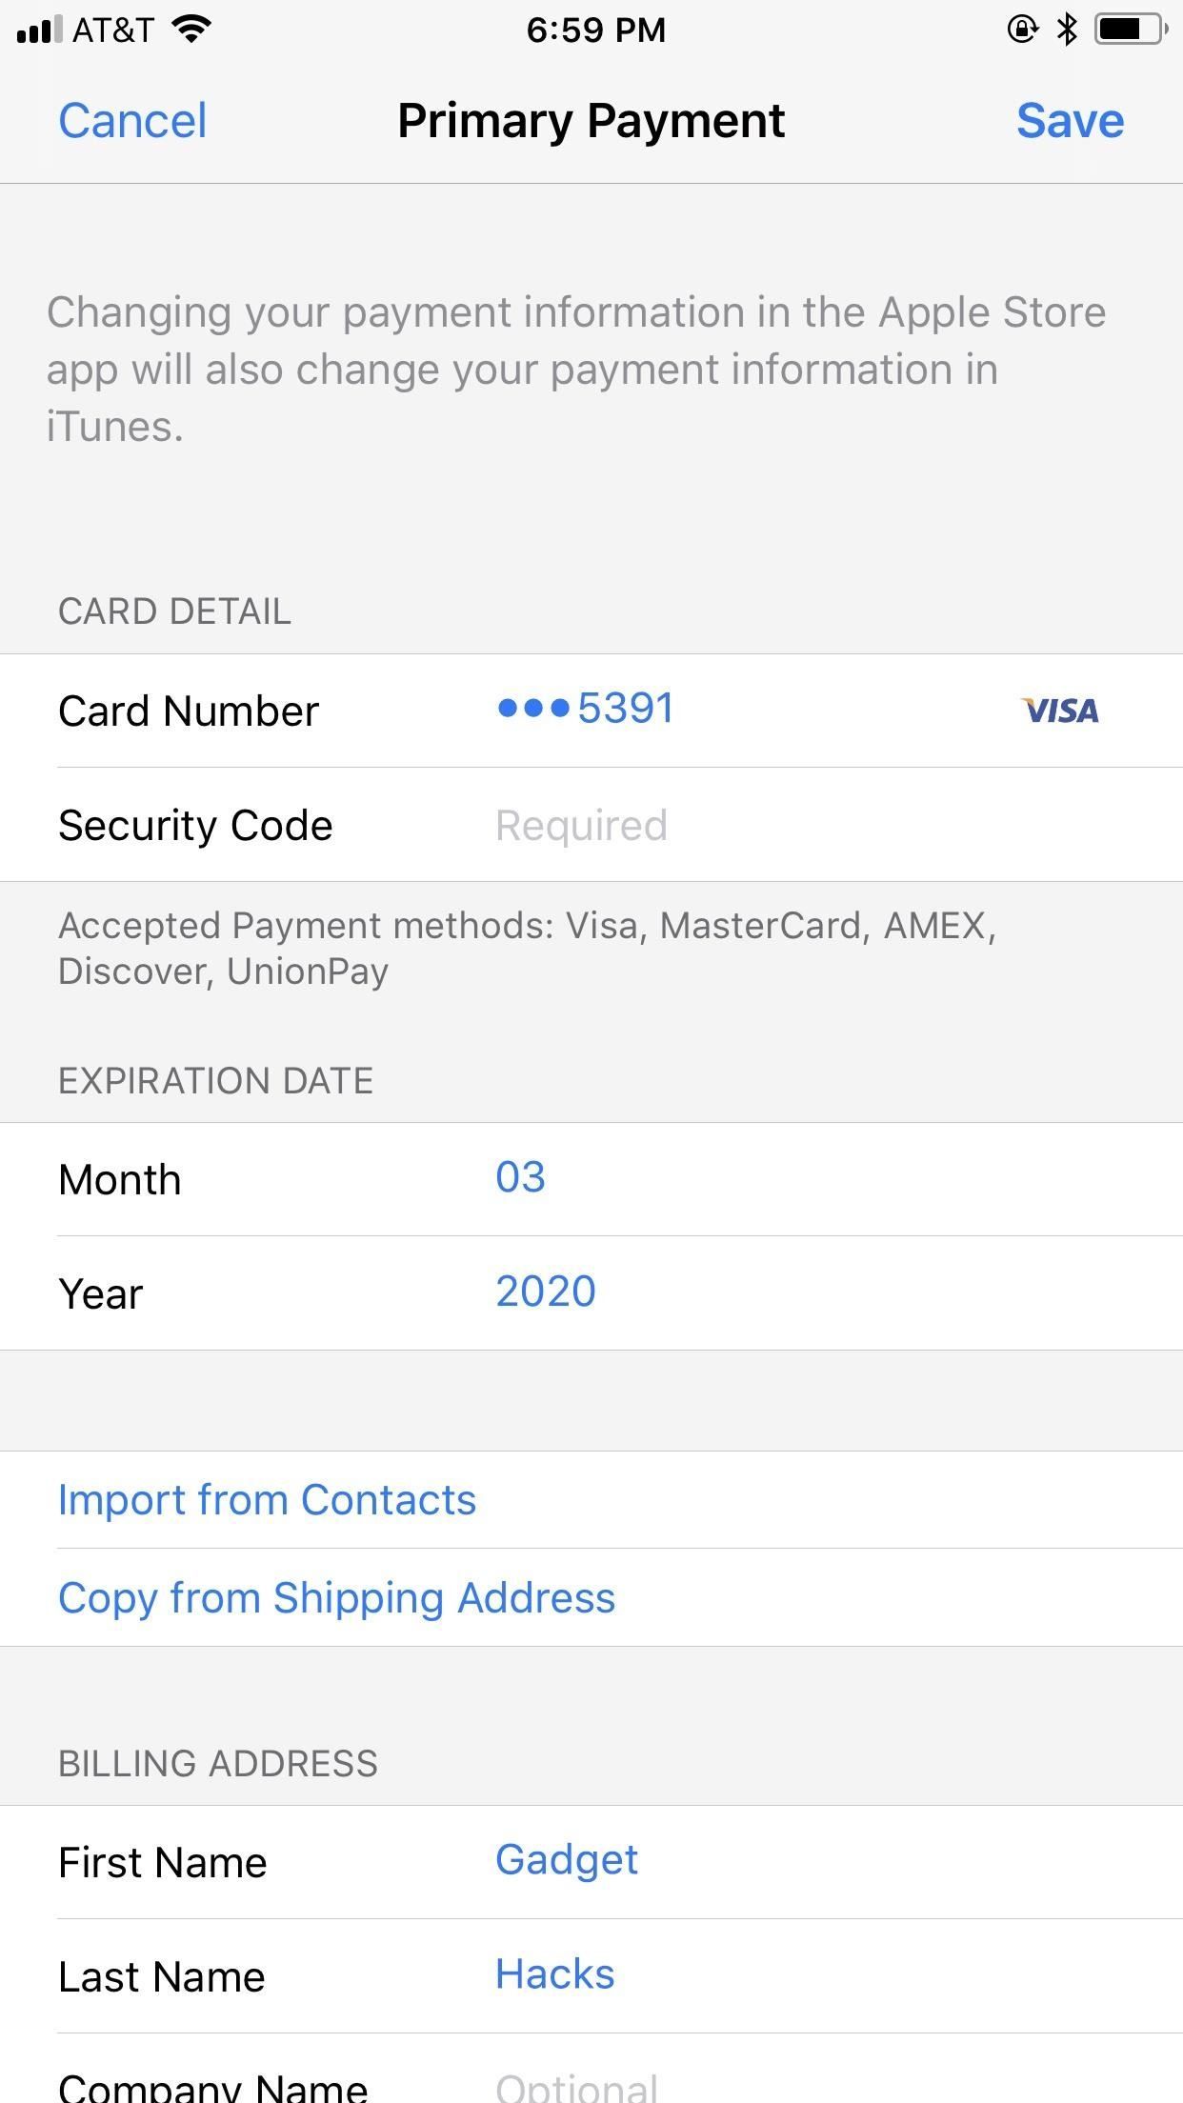Viewport: 1183px width, 2103px height.
Task: Tap the Wi-Fi icon in status bar
Action: [190, 29]
